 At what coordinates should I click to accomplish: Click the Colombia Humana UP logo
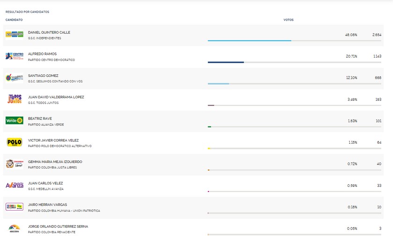tap(14, 206)
